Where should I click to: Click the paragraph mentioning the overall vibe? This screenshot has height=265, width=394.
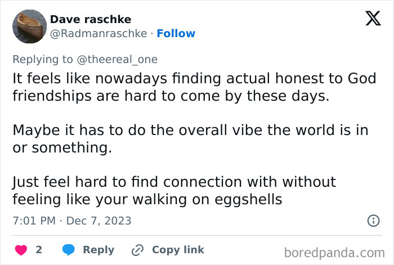[190, 139]
